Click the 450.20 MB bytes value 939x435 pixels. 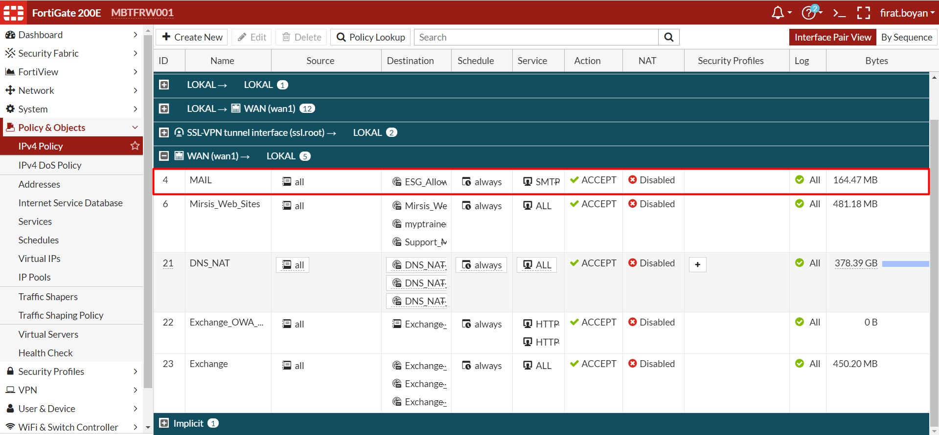855,364
